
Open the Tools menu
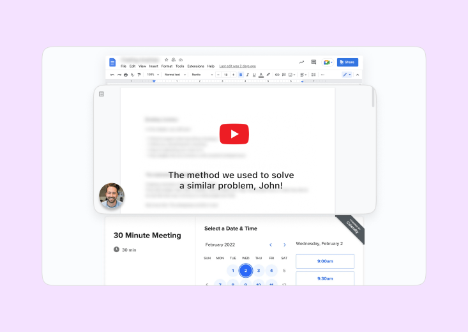(179, 66)
